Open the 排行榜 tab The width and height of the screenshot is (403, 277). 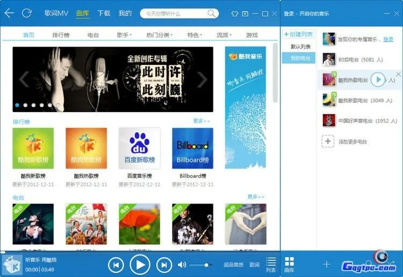pos(61,35)
